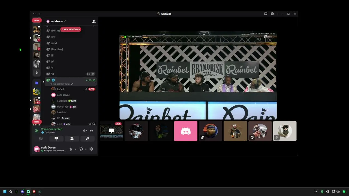The height and width of the screenshot is (196, 349).
Task: Open the notification bell in system tray
Action: point(344,192)
